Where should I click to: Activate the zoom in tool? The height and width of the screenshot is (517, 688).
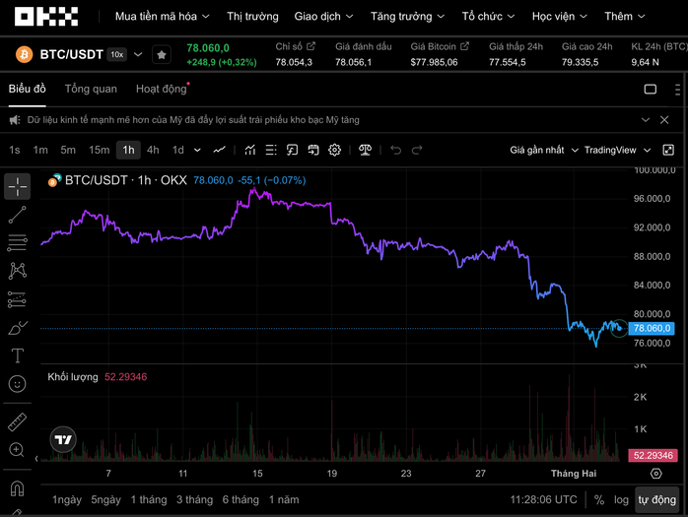tap(17, 450)
